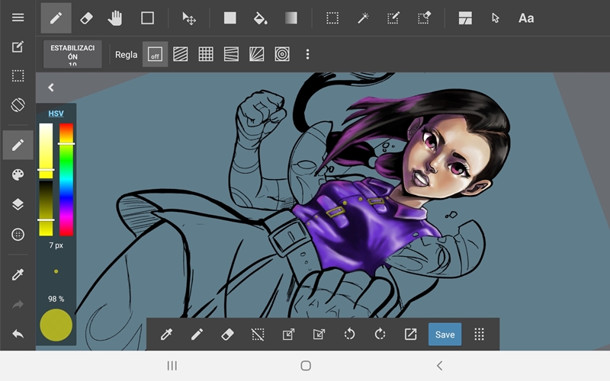610x381 pixels.
Task: Open the selection menu in left sidebar
Action: click(18, 75)
